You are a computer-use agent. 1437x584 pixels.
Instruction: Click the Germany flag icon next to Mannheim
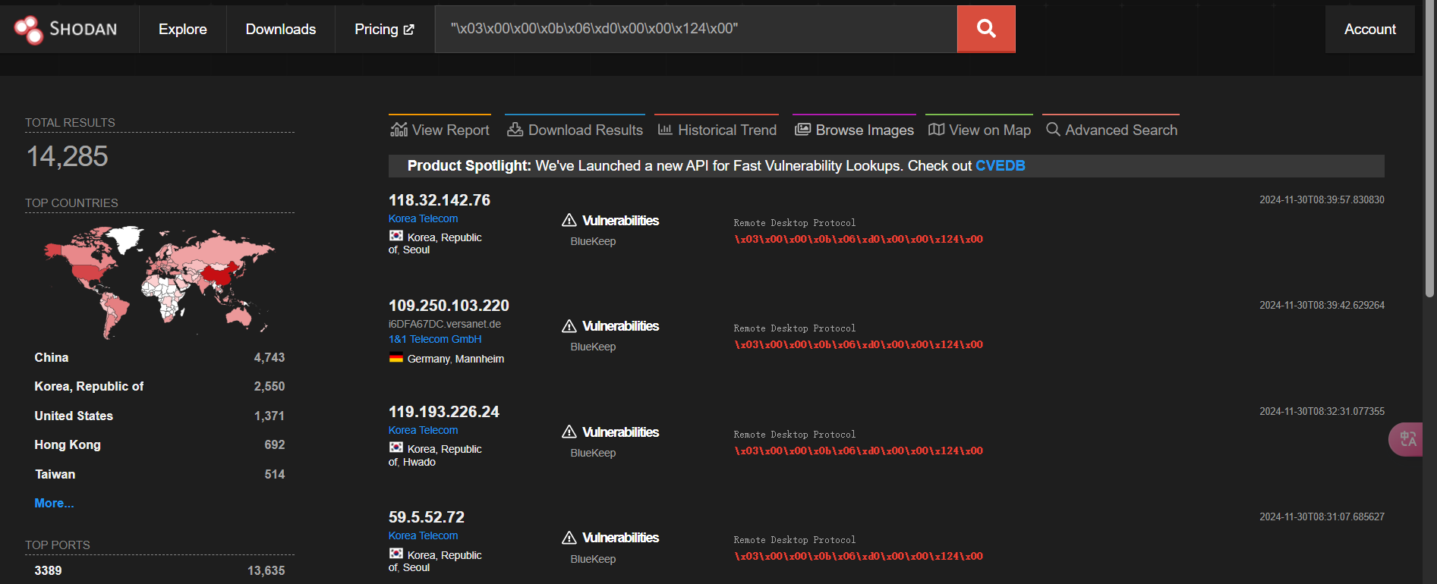coord(396,358)
